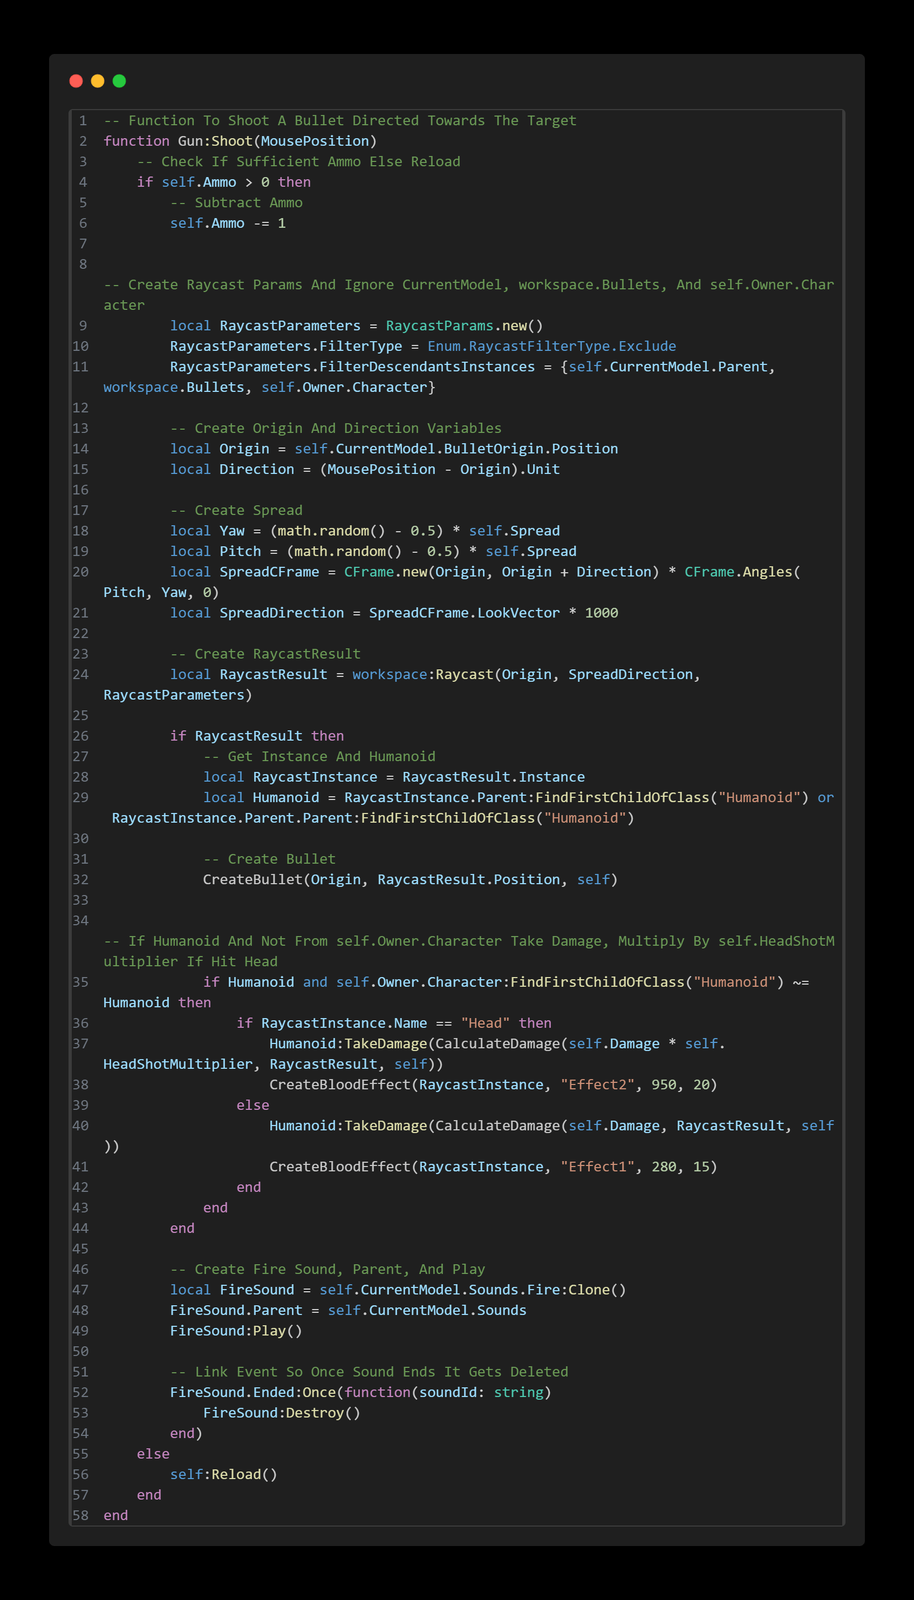This screenshot has height=1600, width=914.
Task: Click line number 15 in the gutter
Action: 80,470
